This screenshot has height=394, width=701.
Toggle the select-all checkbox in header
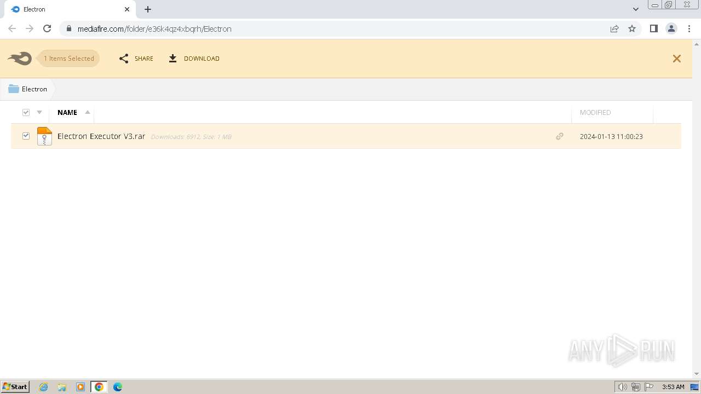pyautogui.click(x=26, y=112)
